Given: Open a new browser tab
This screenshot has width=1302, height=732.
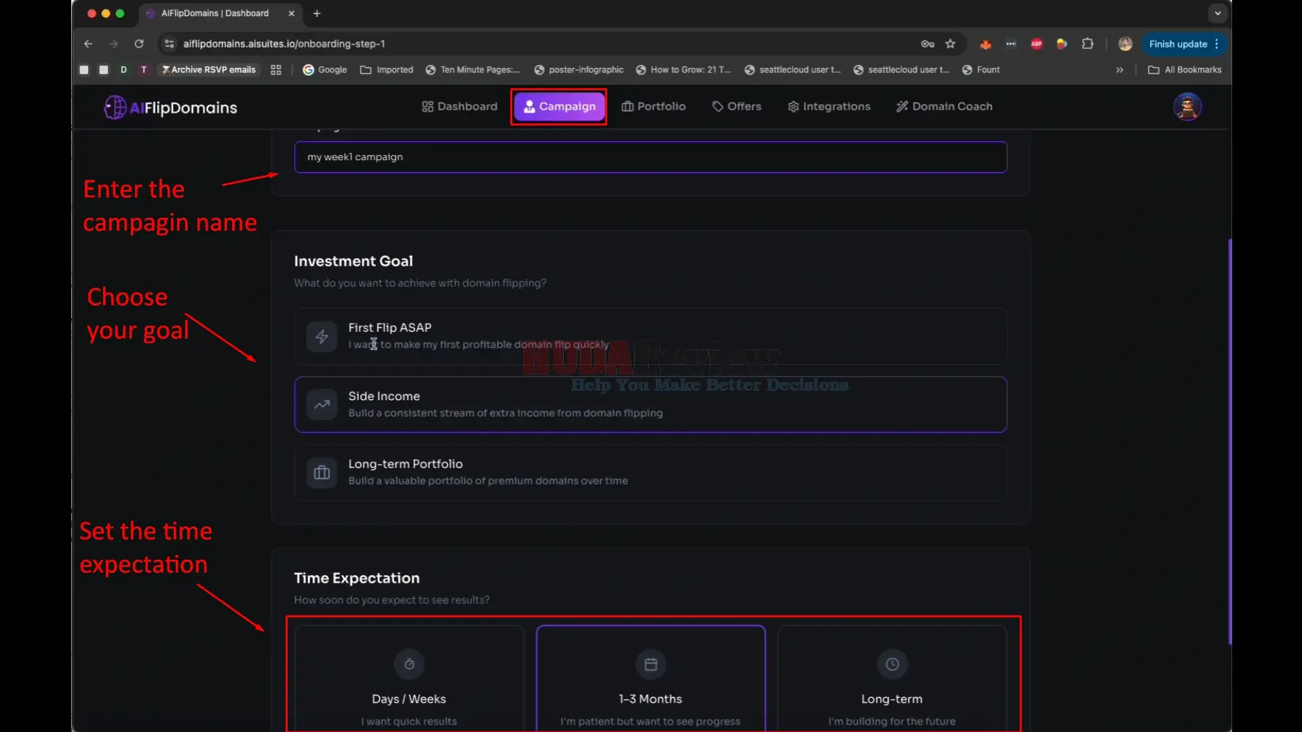Looking at the screenshot, I should (317, 14).
